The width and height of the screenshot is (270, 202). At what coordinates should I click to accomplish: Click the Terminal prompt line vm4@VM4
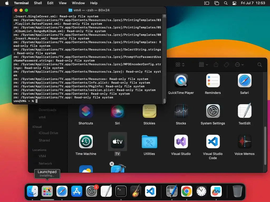click(26, 101)
